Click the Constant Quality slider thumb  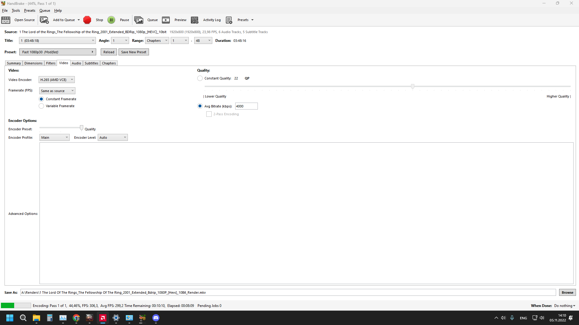point(413,87)
